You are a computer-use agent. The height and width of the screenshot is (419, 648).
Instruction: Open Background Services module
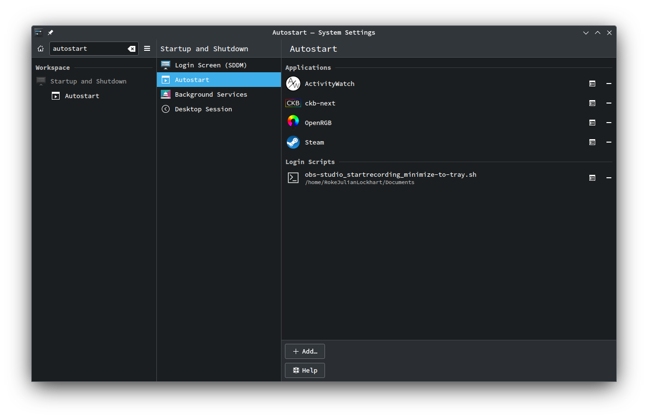click(x=219, y=94)
